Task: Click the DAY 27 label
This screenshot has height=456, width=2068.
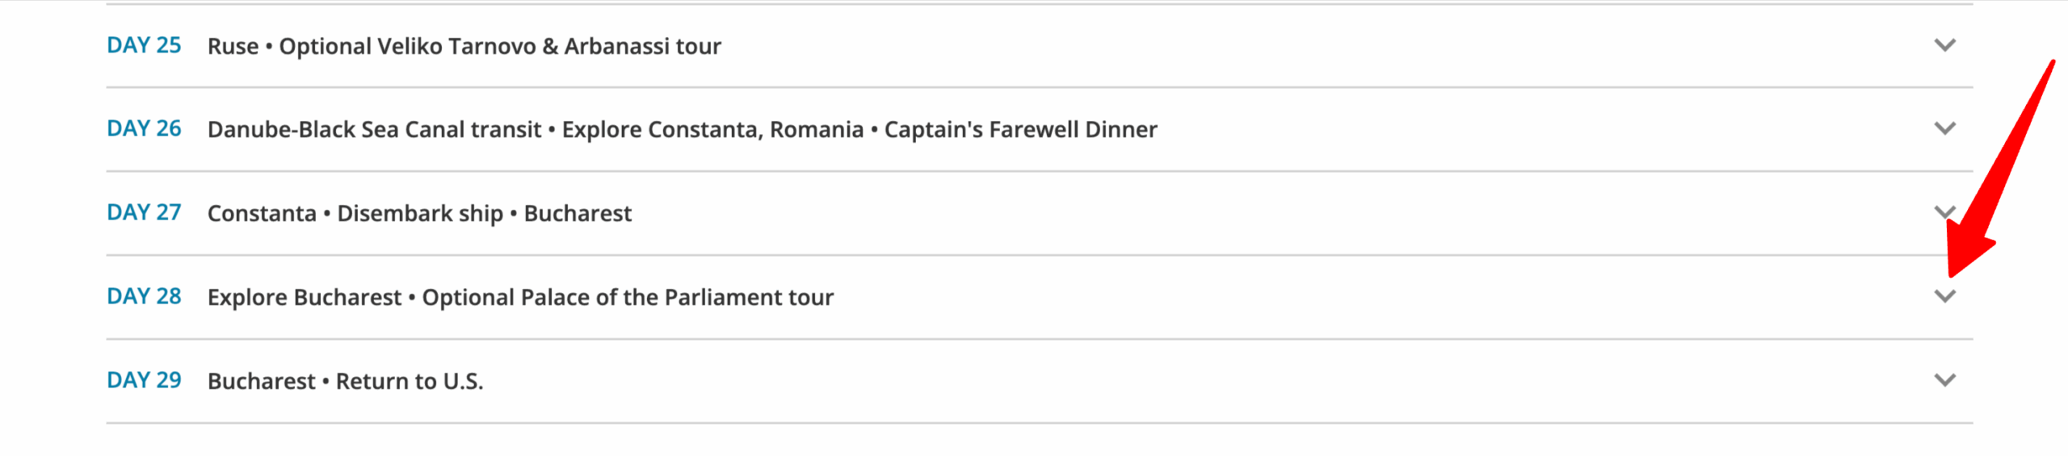Action: tap(144, 212)
